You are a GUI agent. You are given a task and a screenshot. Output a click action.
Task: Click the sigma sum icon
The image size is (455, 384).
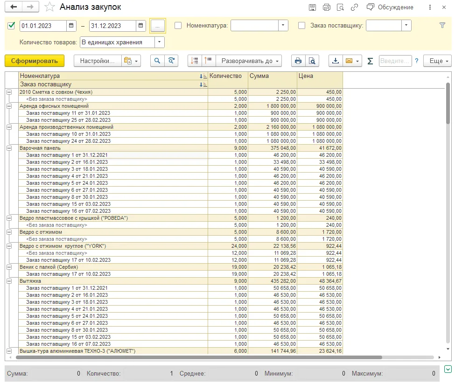370,61
